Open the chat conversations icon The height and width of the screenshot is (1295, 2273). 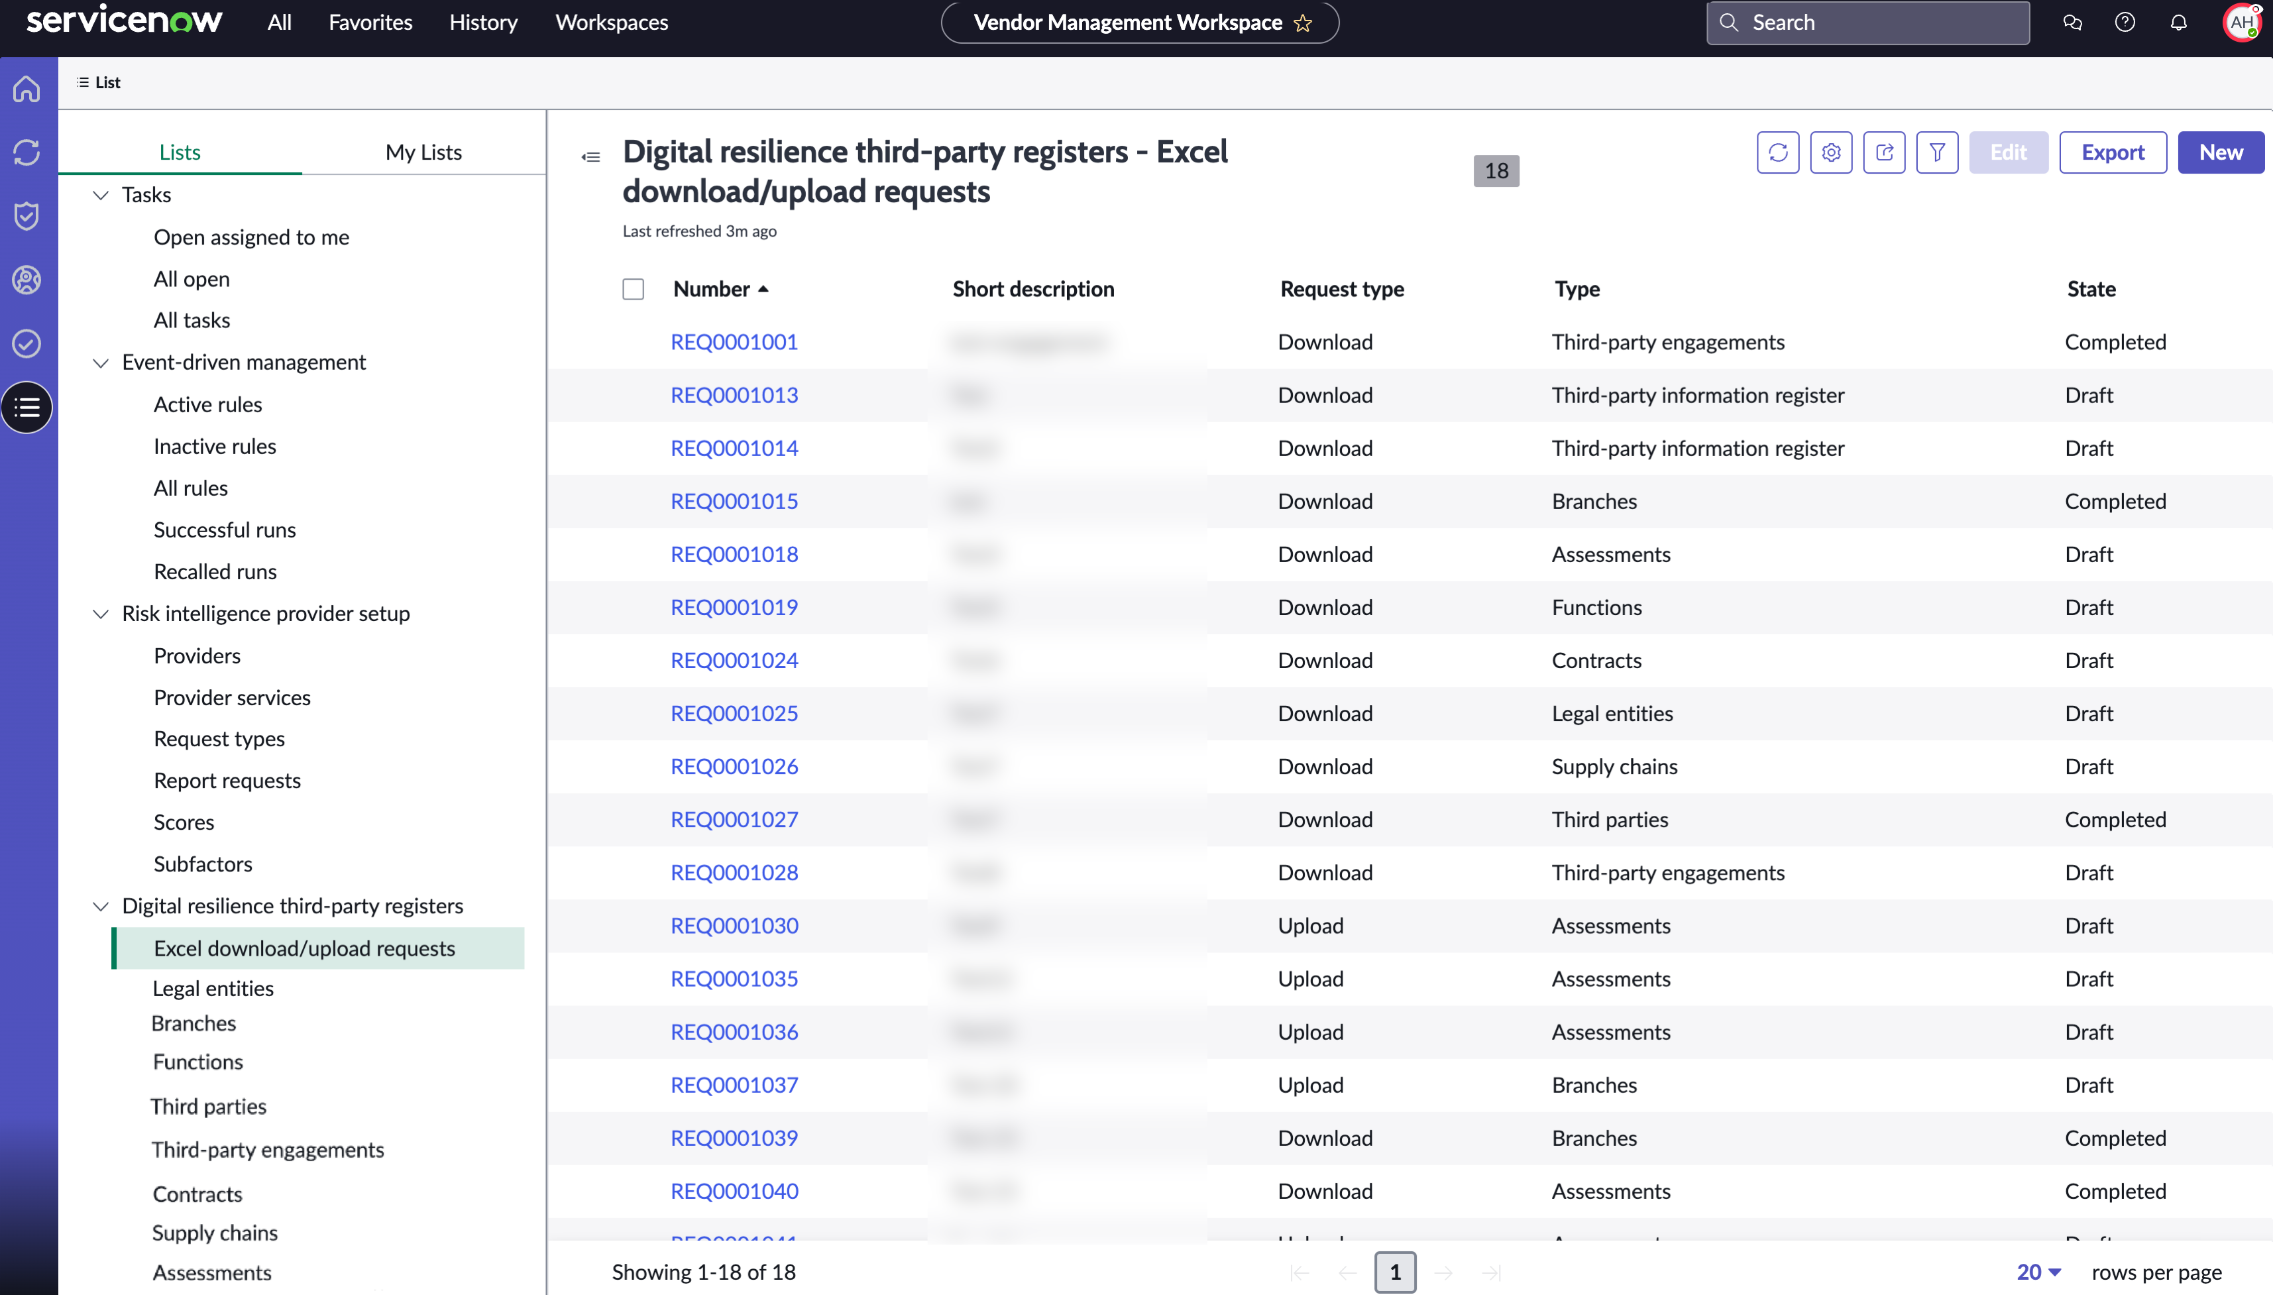[x=2072, y=23]
